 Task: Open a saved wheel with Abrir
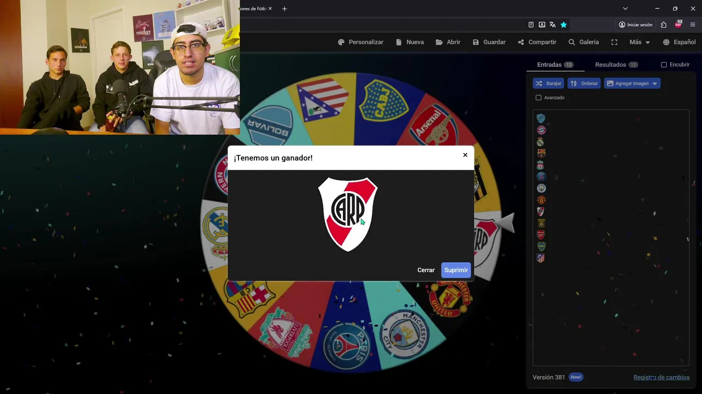coord(448,42)
